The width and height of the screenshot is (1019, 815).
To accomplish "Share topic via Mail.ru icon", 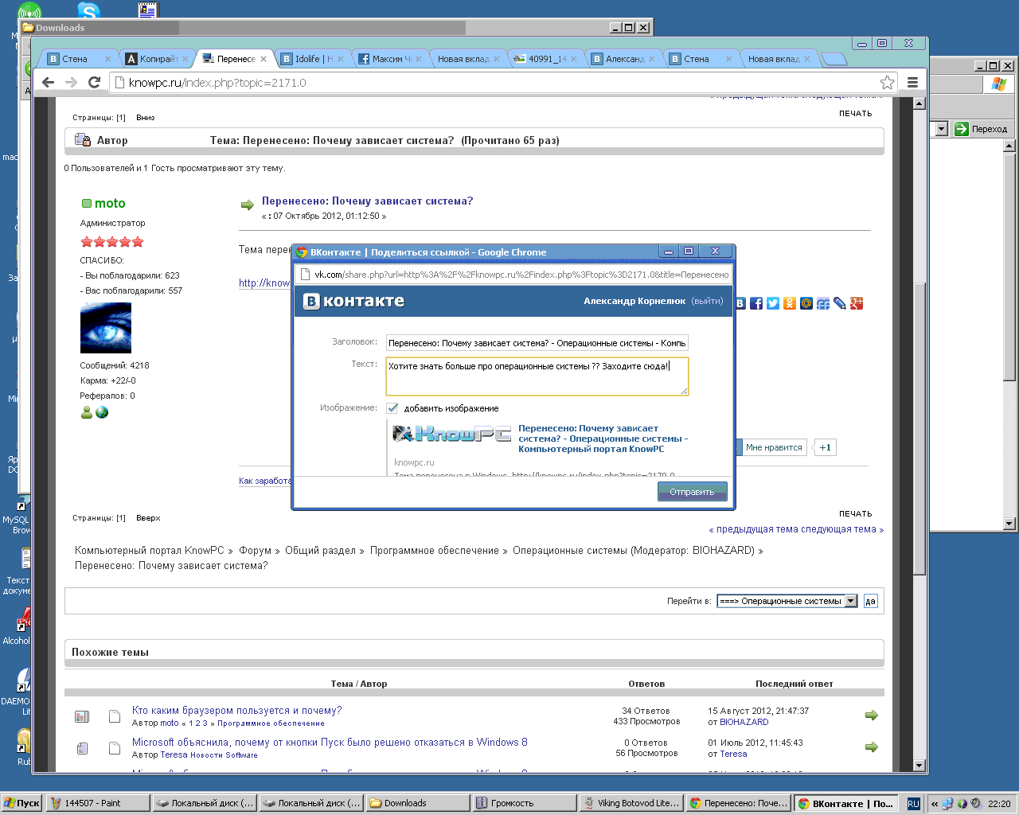I will click(806, 303).
